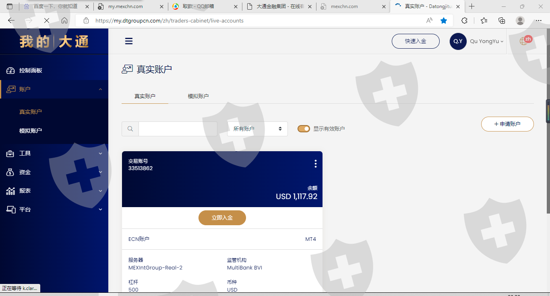The image size is (550, 296).
Task: Click the 账户 sidebar icon
Action: [10, 89]
